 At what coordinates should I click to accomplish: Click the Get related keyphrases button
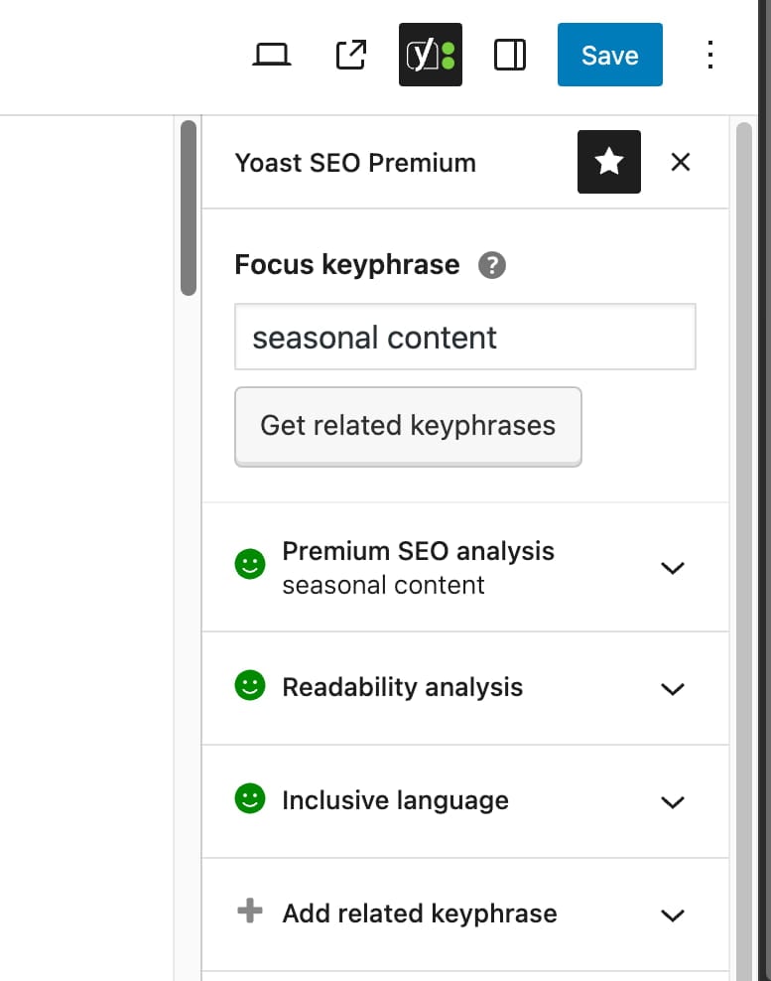408,426
